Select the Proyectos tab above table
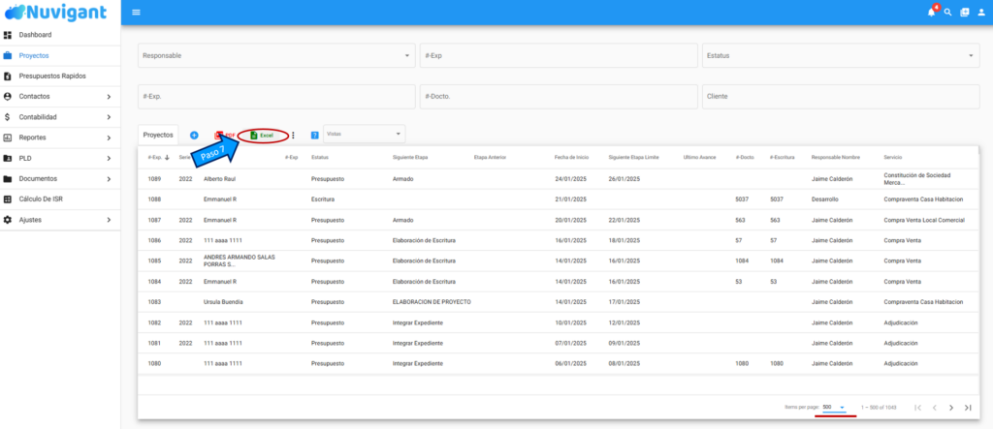Screen dimensions: 993x429 point(158,135)
